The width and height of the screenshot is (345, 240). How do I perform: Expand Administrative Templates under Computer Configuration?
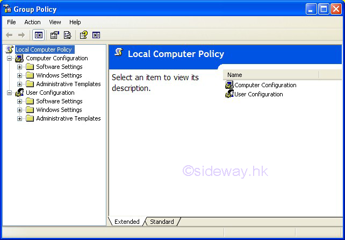tap(20, 84)
